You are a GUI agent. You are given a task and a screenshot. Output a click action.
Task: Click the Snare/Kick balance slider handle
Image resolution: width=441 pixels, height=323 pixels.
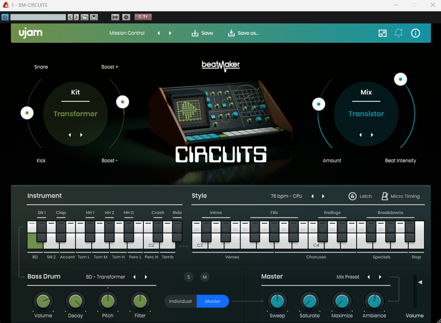[x=27, y=113]
